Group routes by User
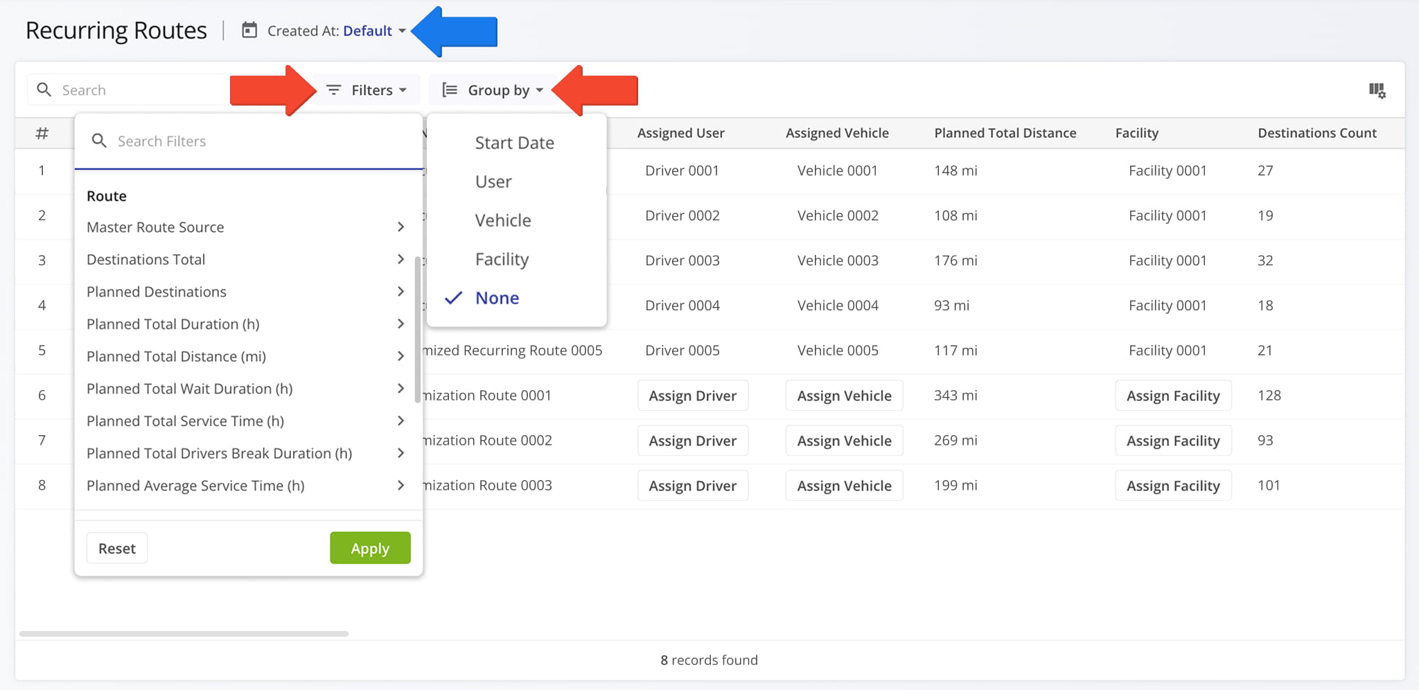The image size is (1419, 690). tap(493, 181)
